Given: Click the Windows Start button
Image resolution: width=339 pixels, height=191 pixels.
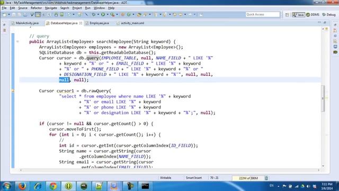Looking at the screenshot, I should tap(6, 186).
